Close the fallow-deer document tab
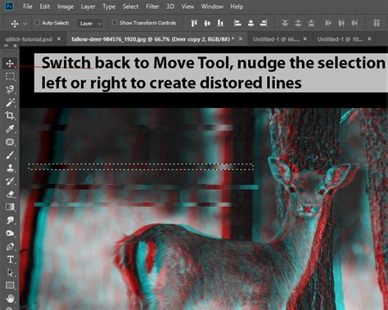 241,39
